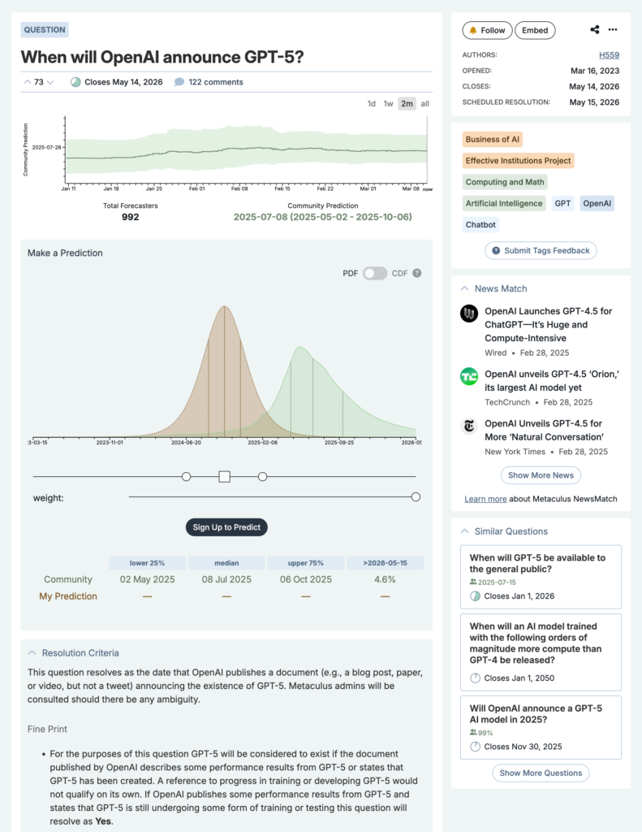Collapse the Similar Questions section
This screenshot has height=832, width=642.
[x=465, y=531]
